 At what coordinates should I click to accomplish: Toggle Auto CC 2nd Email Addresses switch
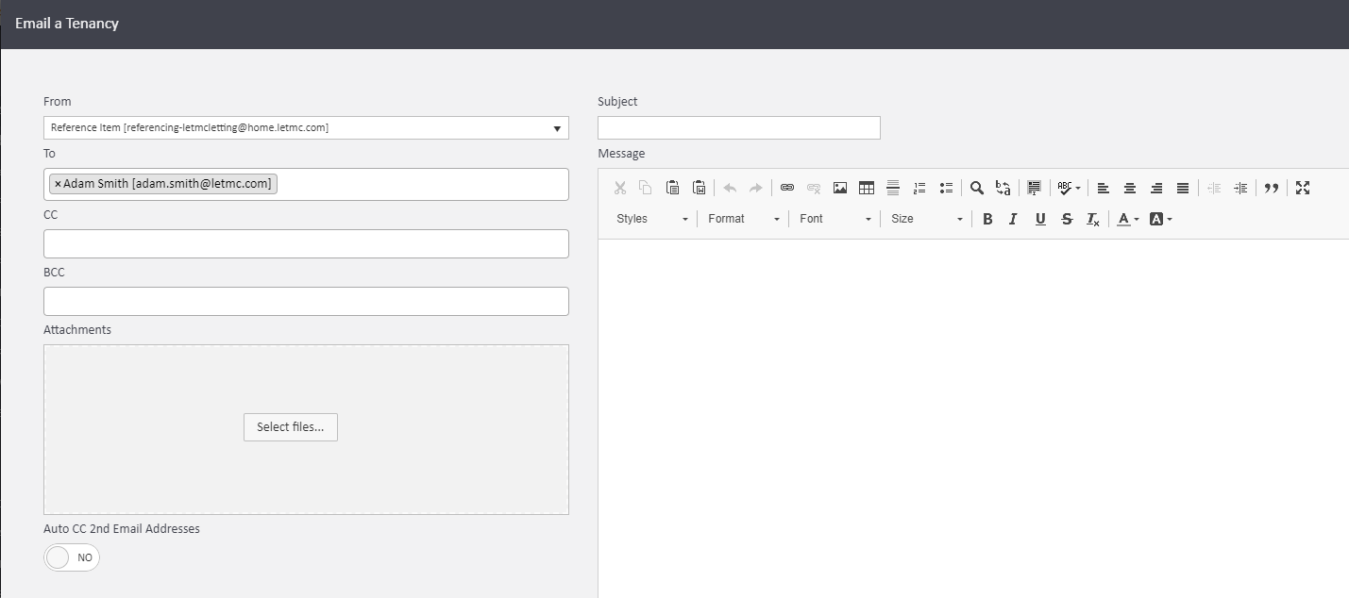click(72, 557)
